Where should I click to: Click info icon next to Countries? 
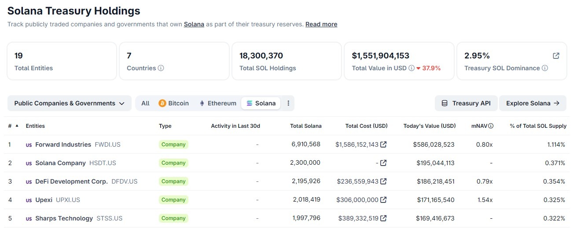[x=161, y=68]
